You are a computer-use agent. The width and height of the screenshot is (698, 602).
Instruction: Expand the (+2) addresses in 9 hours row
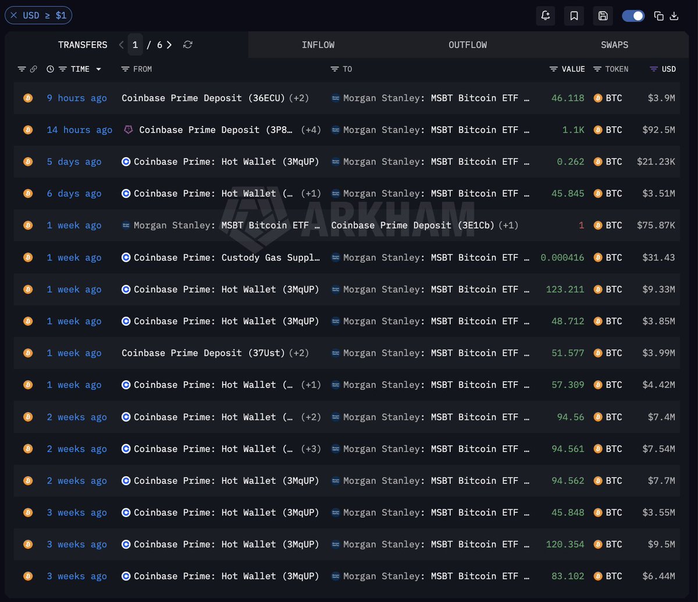[x=298, y=98]
